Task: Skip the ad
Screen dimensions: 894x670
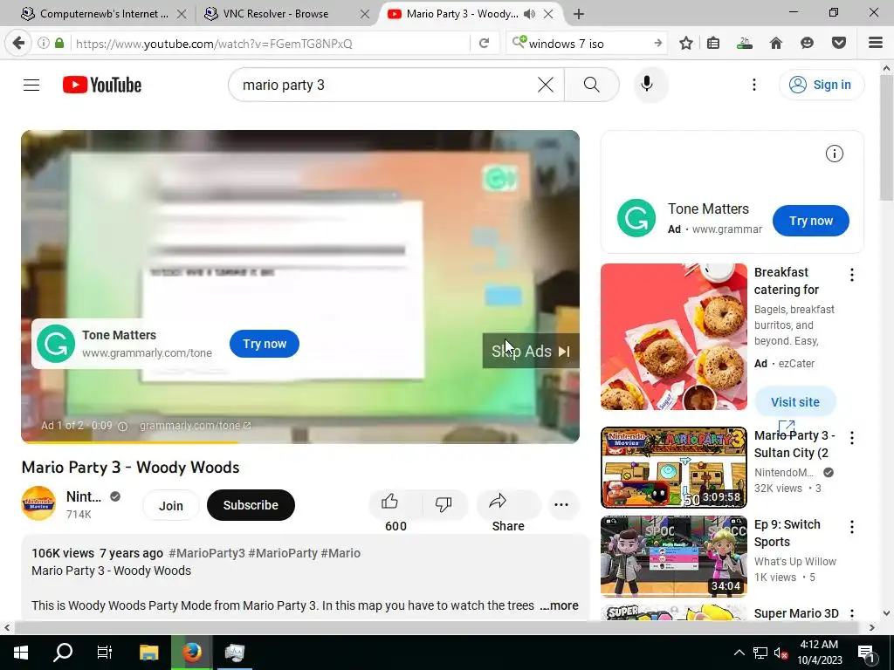Action: 531,351
